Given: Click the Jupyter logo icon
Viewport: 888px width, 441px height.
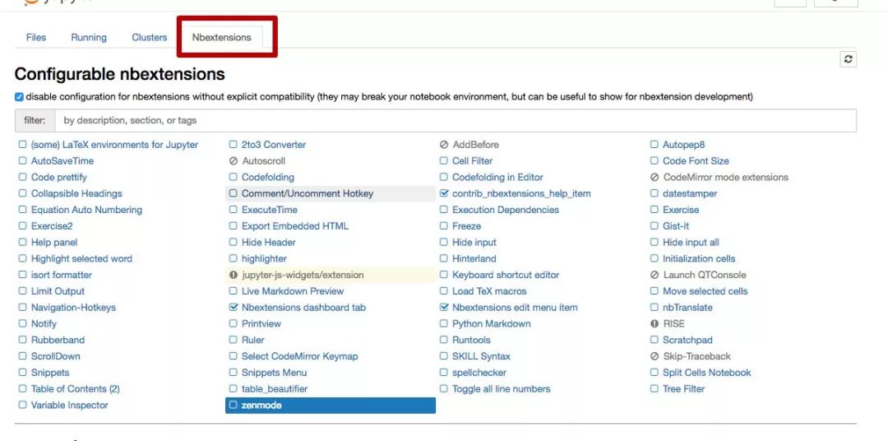Looking at the screenshot, I should click(33, 2).
